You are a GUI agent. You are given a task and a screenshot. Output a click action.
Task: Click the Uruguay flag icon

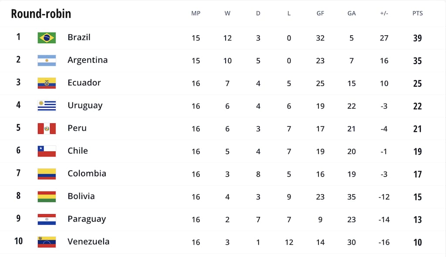coord(47,106)
